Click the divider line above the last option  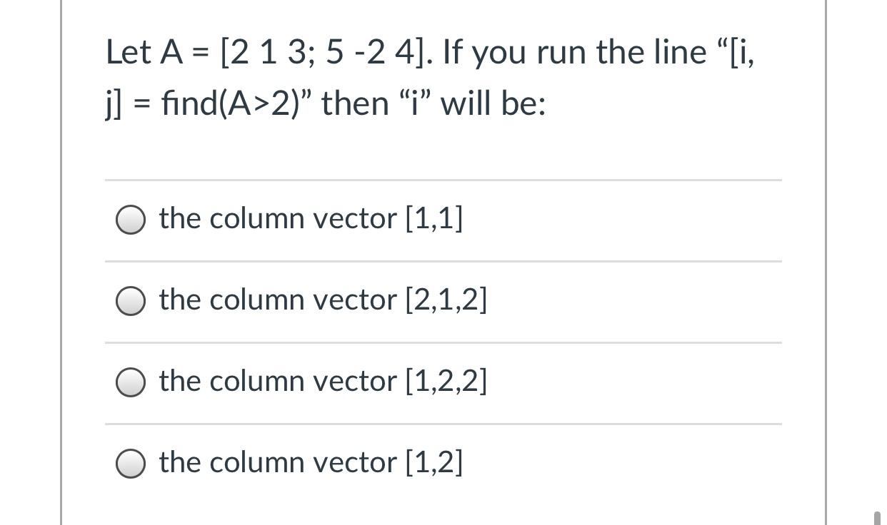tap(442, 422)
